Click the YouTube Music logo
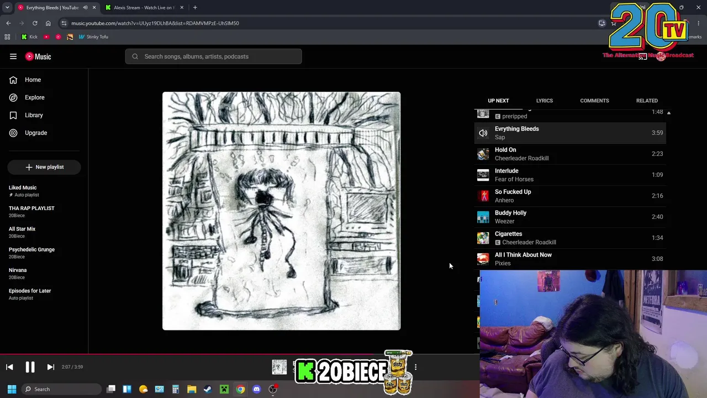Viewport: 707px width, 398px height. 38,56
